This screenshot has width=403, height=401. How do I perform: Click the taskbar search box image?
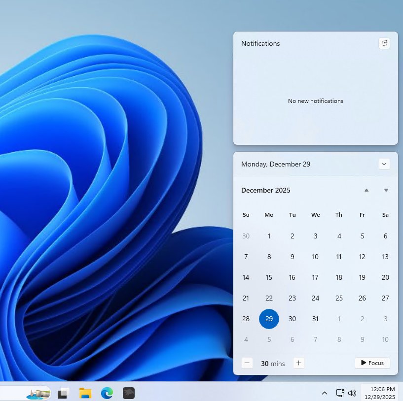tap(38, 393)
